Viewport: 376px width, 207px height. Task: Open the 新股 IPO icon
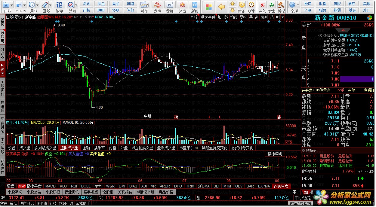click(x=195, y=5)
